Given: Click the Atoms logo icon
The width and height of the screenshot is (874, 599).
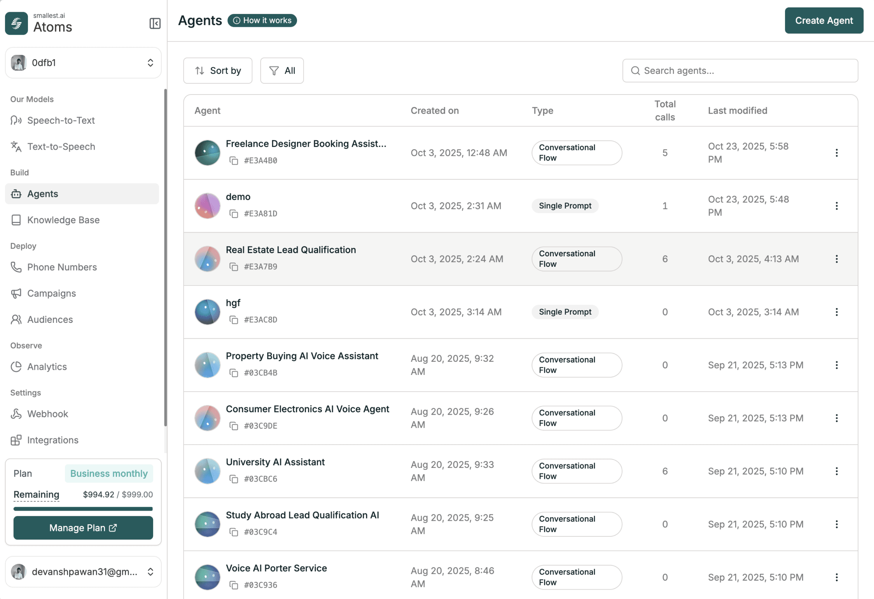Looking at the screenshot, I should (16, 23).
